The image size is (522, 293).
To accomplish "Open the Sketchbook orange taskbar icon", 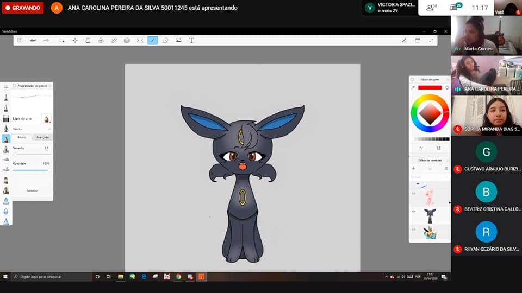I will (202, 276).
